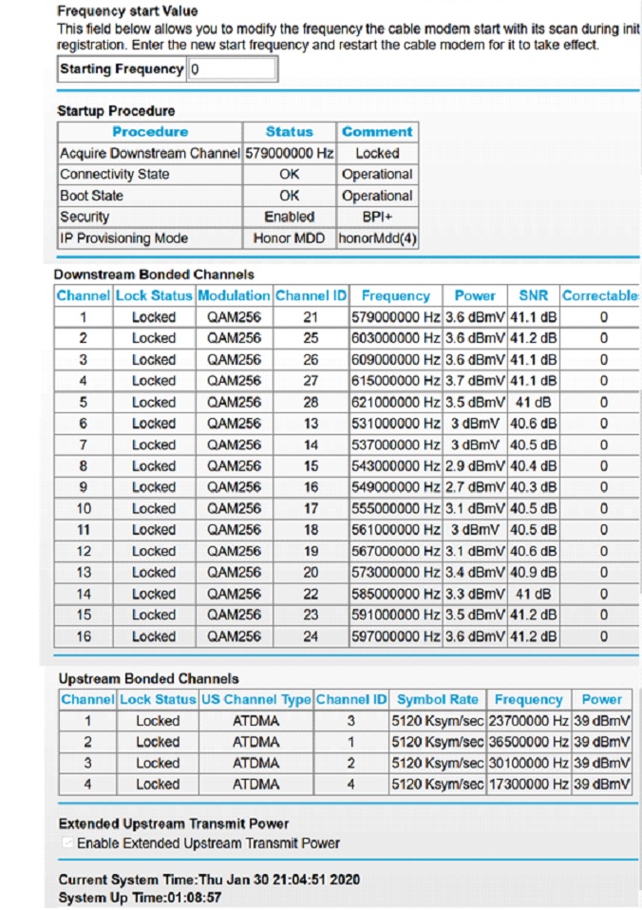Click the Current System Time text
Screen dimensions: 642x910
pos(209,880)
